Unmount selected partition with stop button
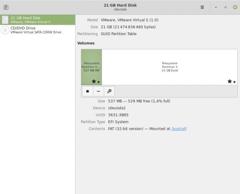 click(x=88, y=91)
